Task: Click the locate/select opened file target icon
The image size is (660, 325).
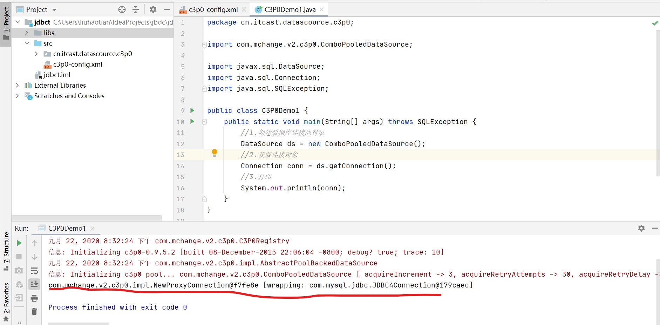Action: click(x=122, y=9)
